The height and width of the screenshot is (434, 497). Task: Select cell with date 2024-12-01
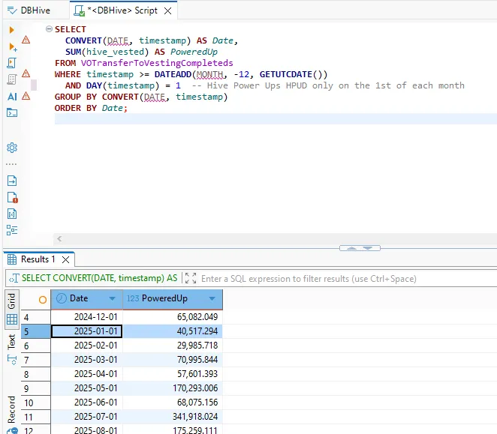point(87,317)
